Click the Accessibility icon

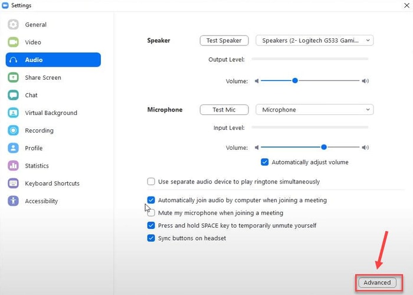click(x=13, y=201)
